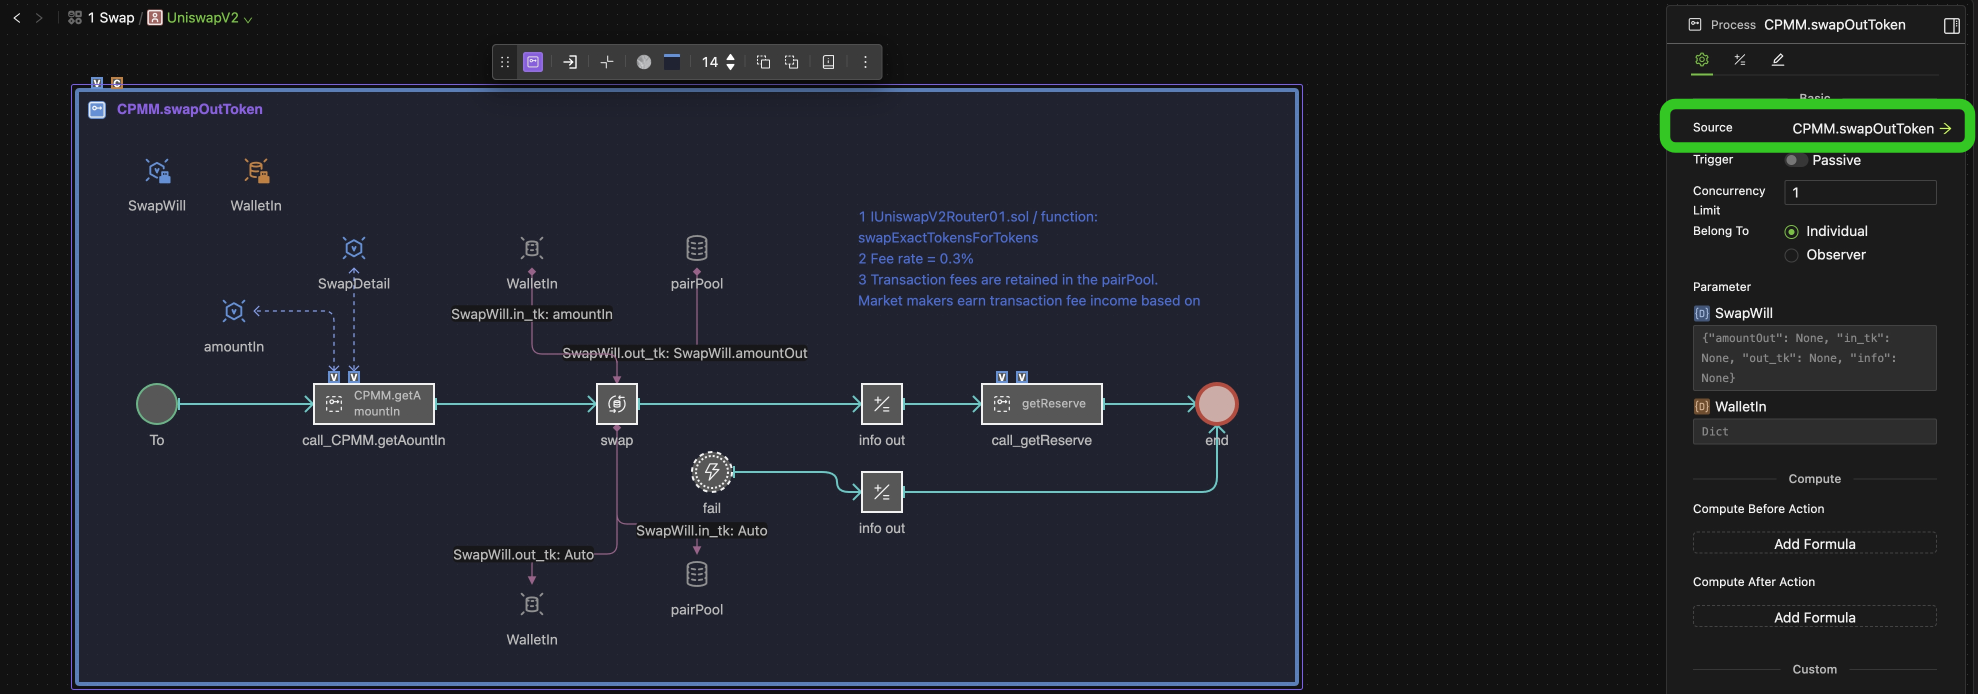Open the UniswapV2 dropdown
Image resolution: width=1978 pixels, height=694 pixels.
tap(248, 18)
